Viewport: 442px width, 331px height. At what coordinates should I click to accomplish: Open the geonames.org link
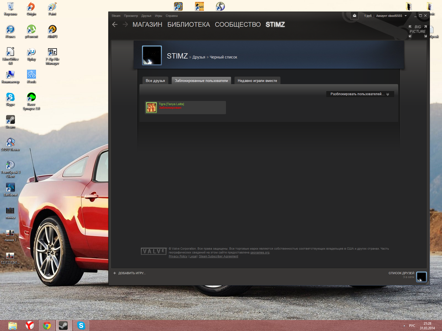point(260,252)
